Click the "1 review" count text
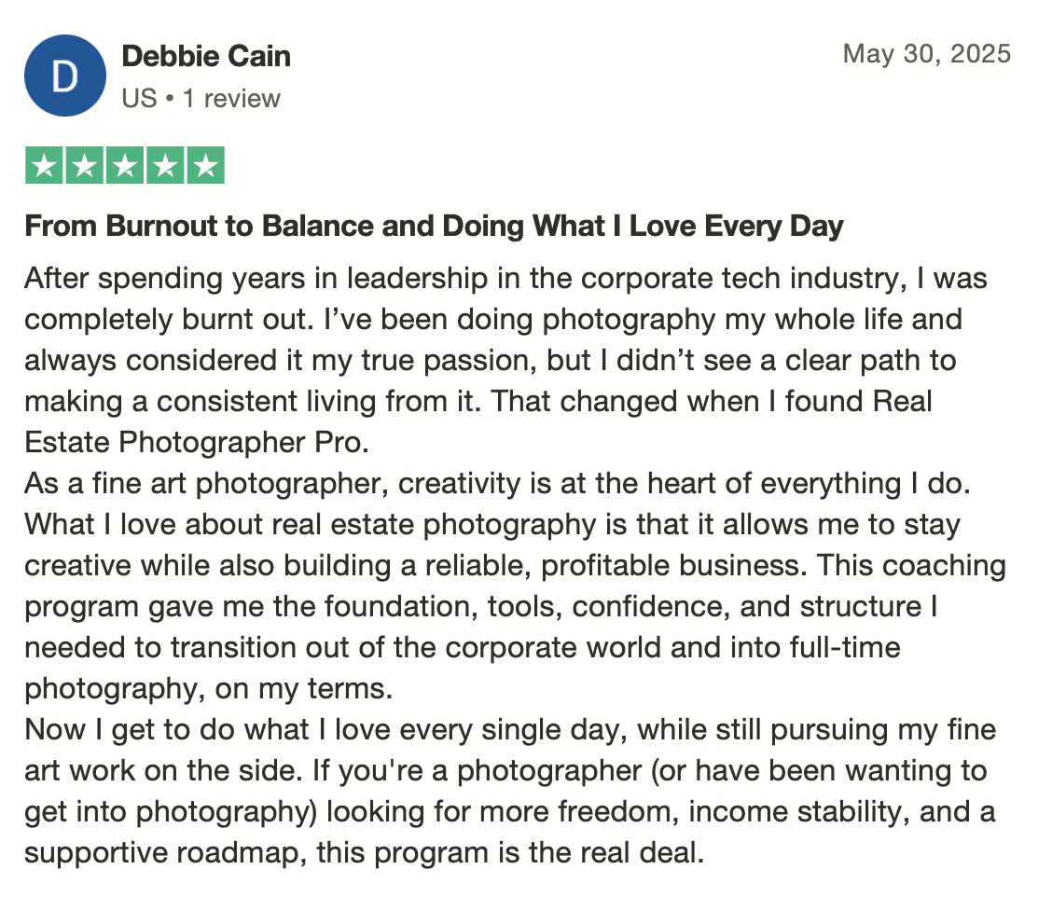 click(231, 99)
